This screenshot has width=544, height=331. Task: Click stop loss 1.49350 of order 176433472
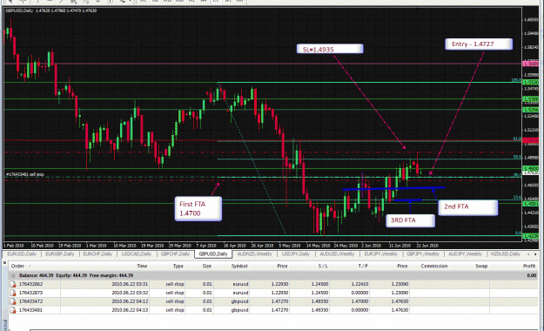[319, 301]
